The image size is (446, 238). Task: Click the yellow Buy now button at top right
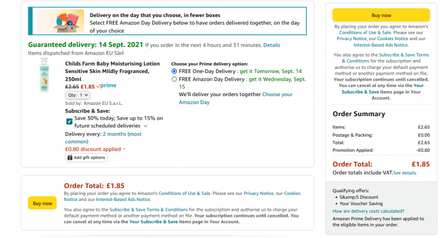click(381, 15)
